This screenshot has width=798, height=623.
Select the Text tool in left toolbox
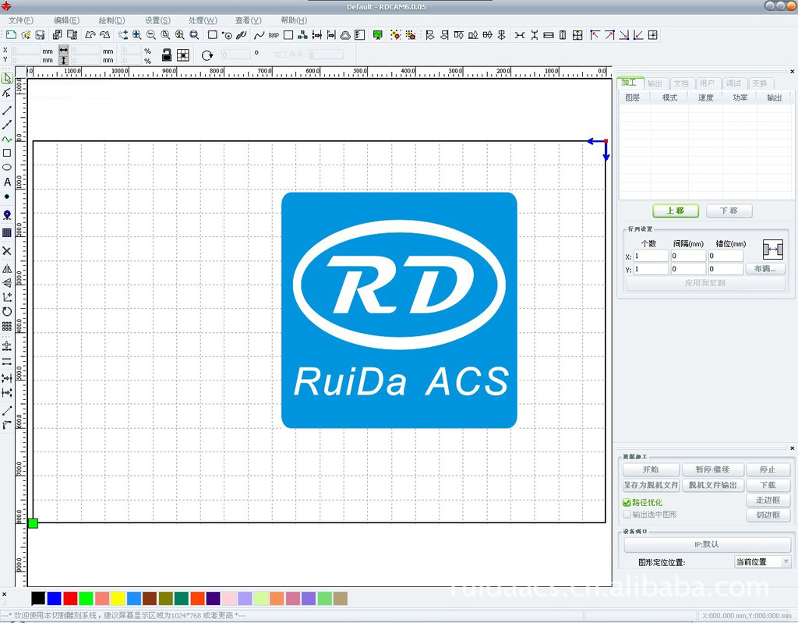coord(7,182)
